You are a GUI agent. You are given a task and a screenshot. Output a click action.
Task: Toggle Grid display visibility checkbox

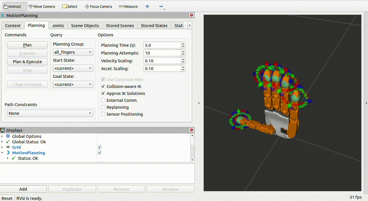[x=100, y=147]
